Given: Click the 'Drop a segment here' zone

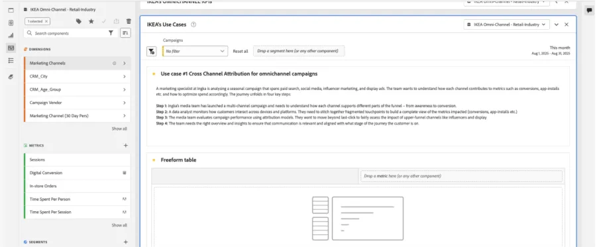Looking at the screenshot, I should (299, 51).
